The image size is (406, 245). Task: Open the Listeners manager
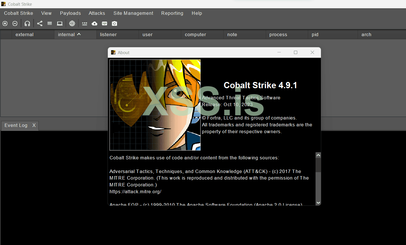coord(27,23)
